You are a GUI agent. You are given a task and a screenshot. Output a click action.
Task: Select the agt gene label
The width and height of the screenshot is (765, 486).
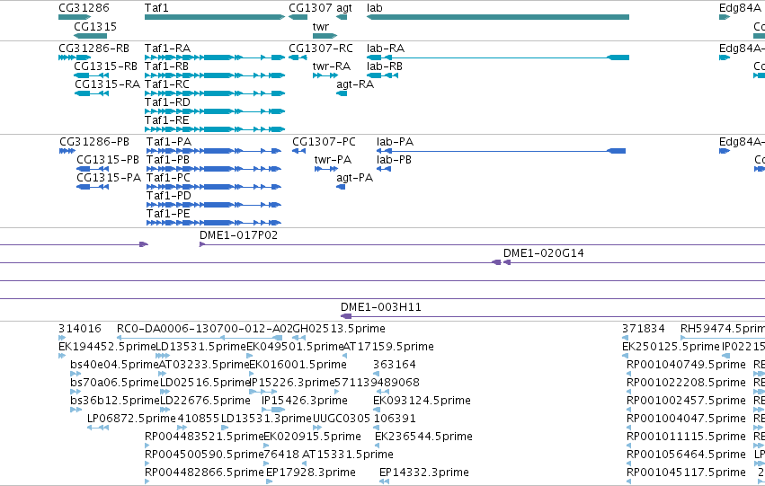[x=344, y=8]
